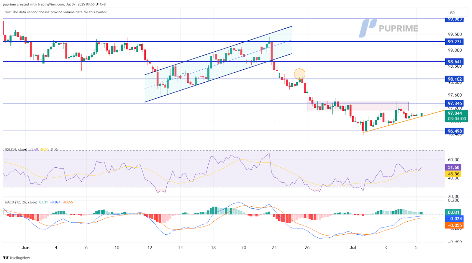Select the pink rectangle zone near 97.346
Viewport: 472px width, 263px height.
pyautogui.click(x=358, y=106)
